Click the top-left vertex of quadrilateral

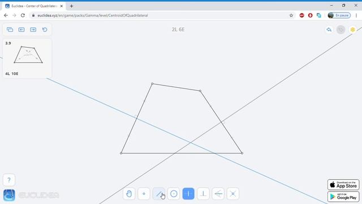pos(152,84)
